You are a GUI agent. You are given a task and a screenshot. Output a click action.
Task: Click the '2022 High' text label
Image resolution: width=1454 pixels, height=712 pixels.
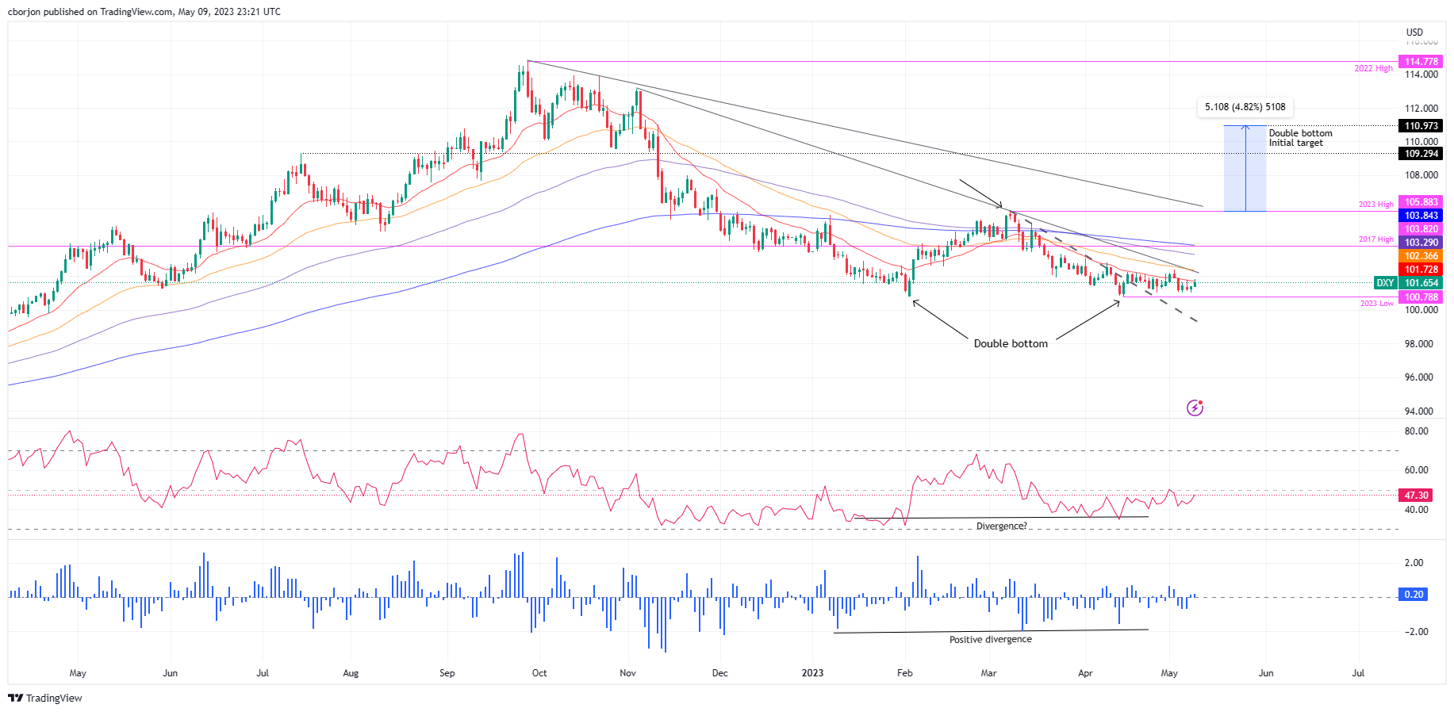[1373, 69]
